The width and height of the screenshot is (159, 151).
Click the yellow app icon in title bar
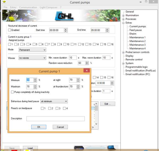click(4, 2)
